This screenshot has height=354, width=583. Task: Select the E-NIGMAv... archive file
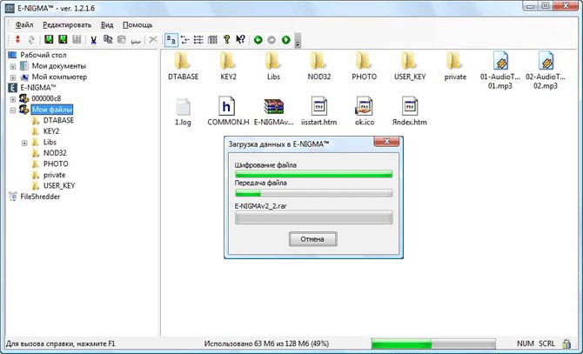pyautogui.click(x=273, y=111)
